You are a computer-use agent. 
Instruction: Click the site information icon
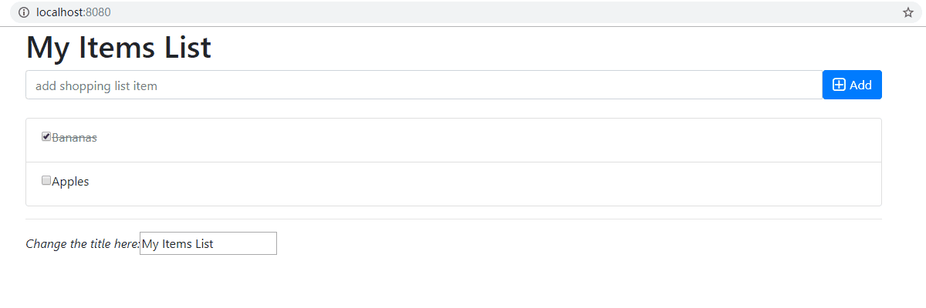(x=23, y=12)
